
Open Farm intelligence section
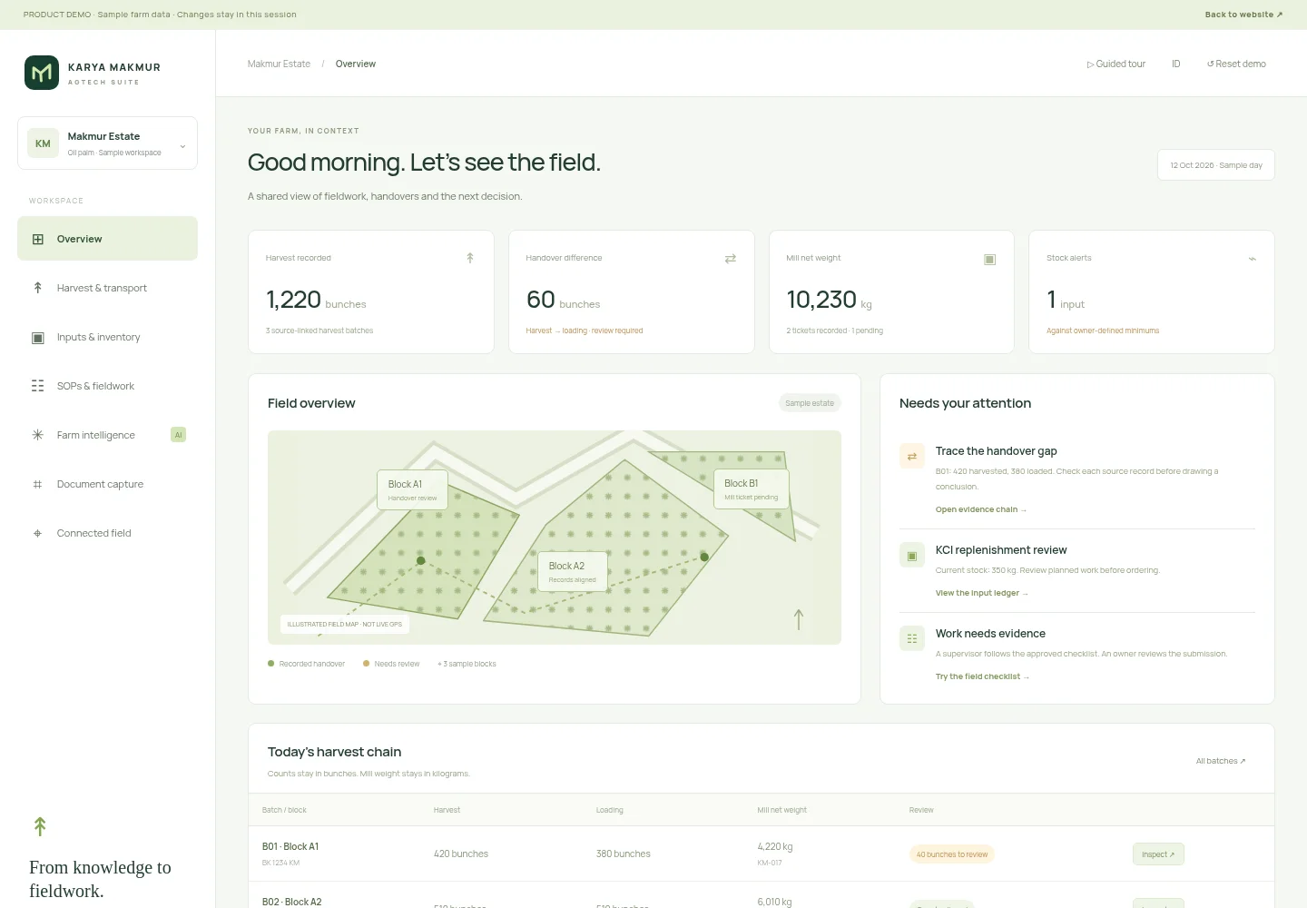coord(107,435)
